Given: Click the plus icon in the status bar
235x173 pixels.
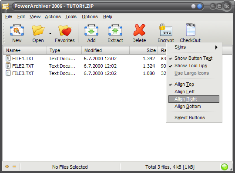Looking at the screenshot, I should pyautogui.click(x=7, y=166).
